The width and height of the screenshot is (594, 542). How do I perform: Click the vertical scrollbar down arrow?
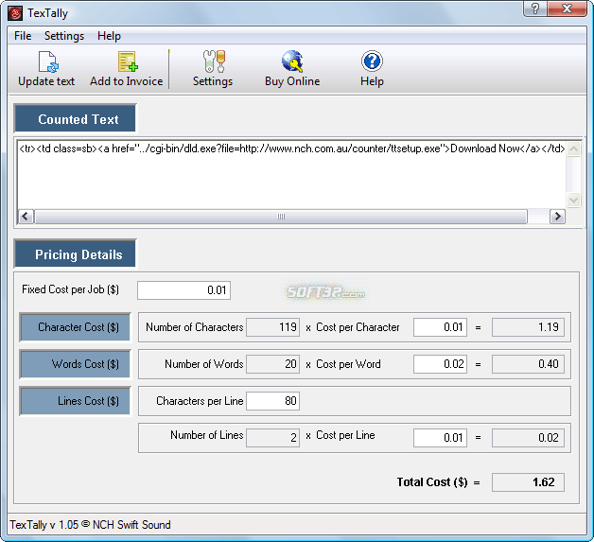click(573, 200)
